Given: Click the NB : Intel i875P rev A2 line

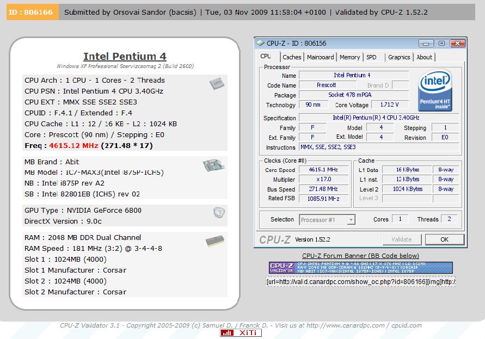Looking at the screenshot, I should 64,183.
